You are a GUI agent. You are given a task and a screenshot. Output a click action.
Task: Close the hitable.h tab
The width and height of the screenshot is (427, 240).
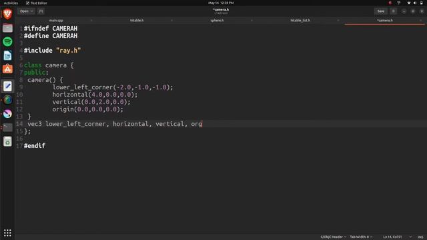171,21
